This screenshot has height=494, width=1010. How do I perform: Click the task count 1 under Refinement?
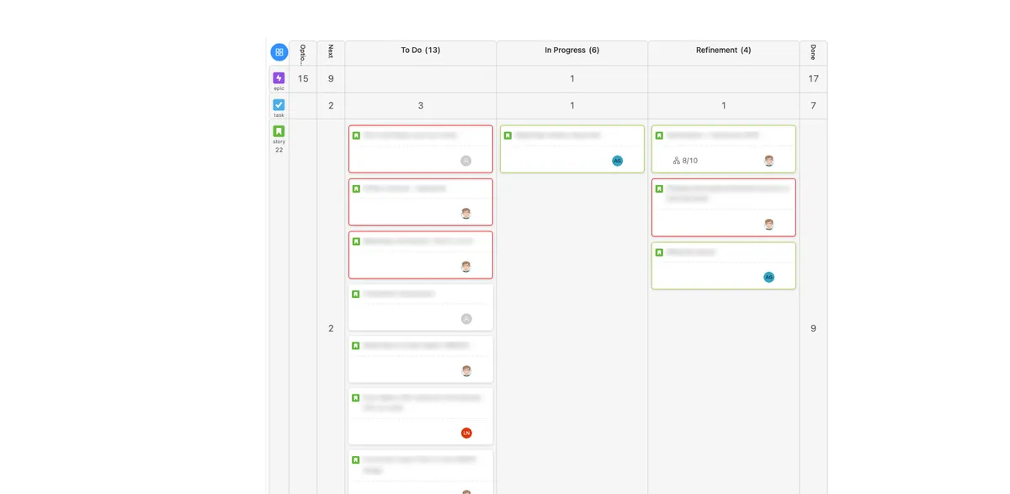coord(724,106)
